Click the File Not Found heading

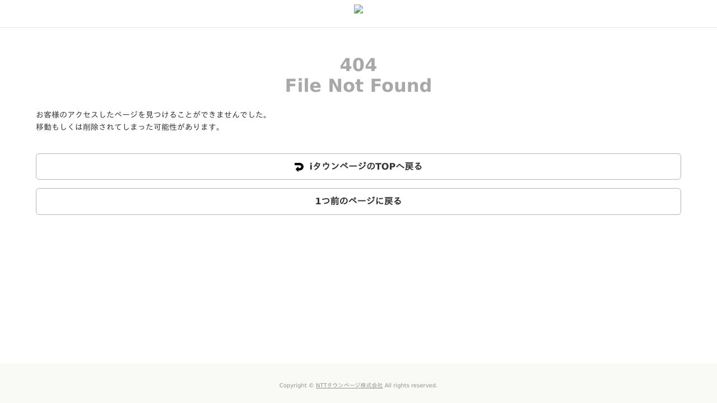358,85
